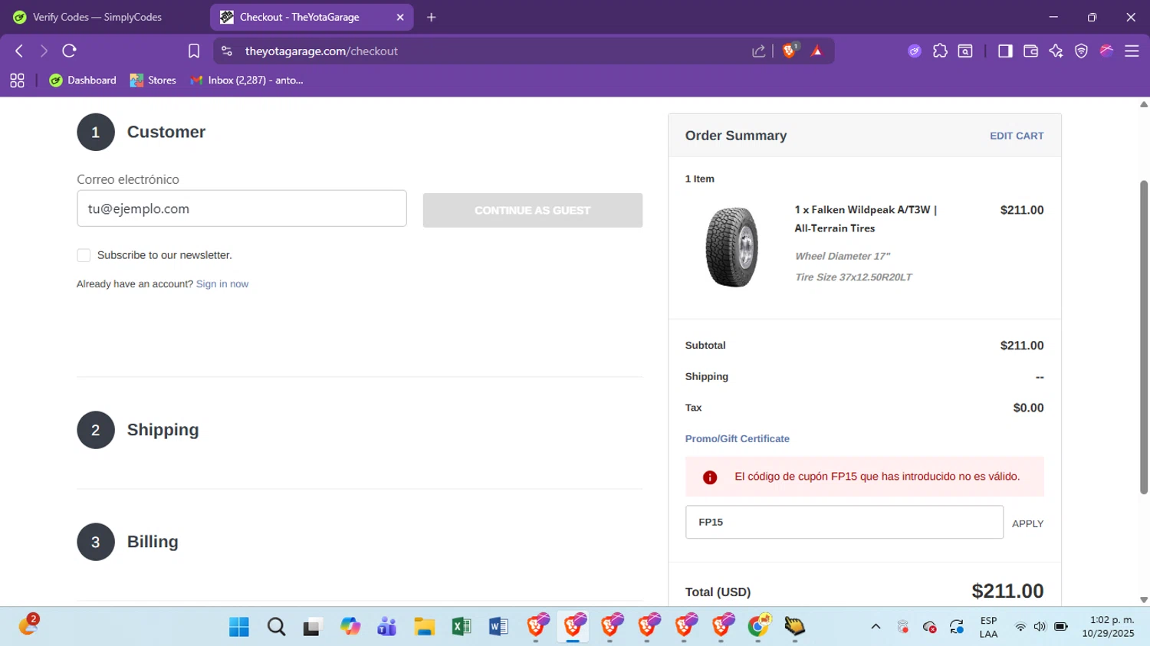Open Brave Shields lion icon
Screen dimensions: 1150x646
790,51
